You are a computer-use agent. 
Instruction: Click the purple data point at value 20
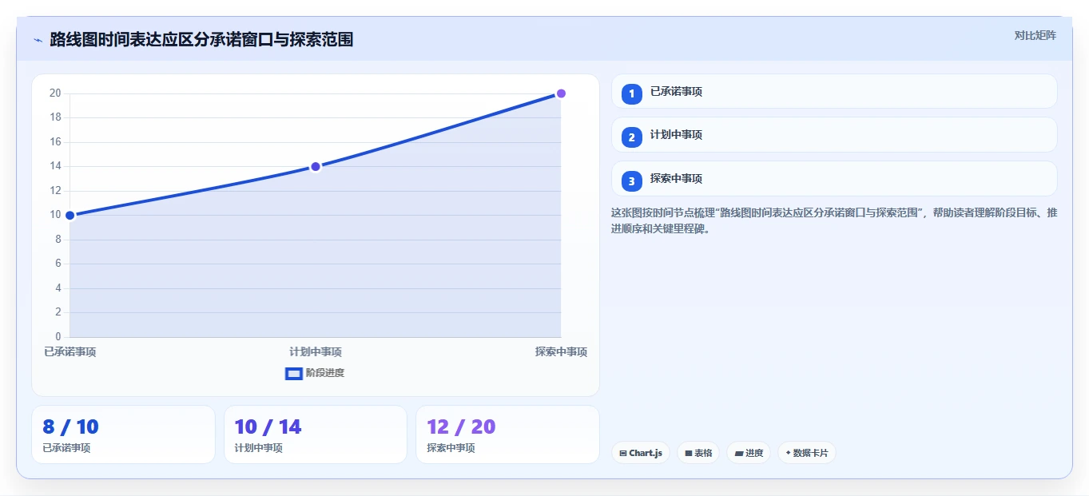[561, 93]
